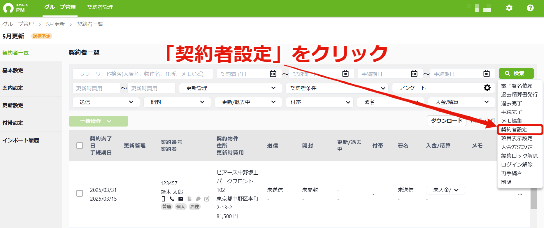Viewport: 544px width, 228px height.
Task: Select 入金方法設定 from the menu
Action: [x=517, y=147]
